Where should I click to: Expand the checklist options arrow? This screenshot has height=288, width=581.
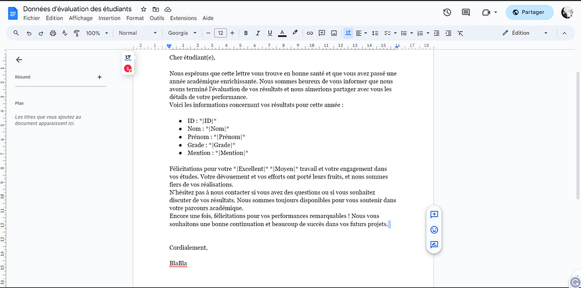[x=395, y=33]
